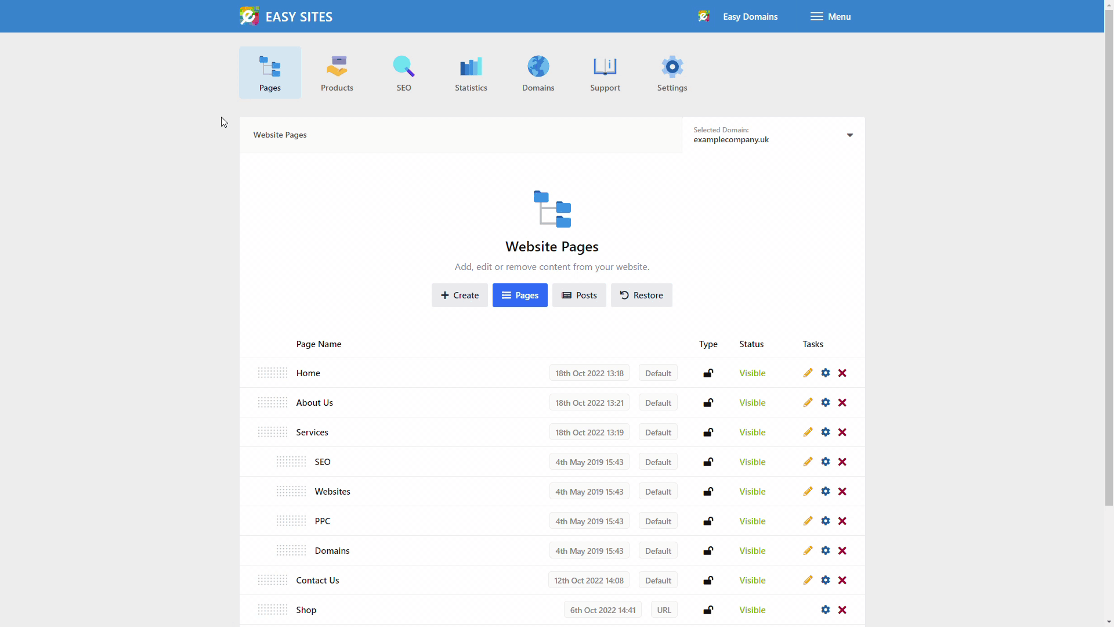Open the hamburger Menu
Screen dimensions: 1114x627
point(830,16)
